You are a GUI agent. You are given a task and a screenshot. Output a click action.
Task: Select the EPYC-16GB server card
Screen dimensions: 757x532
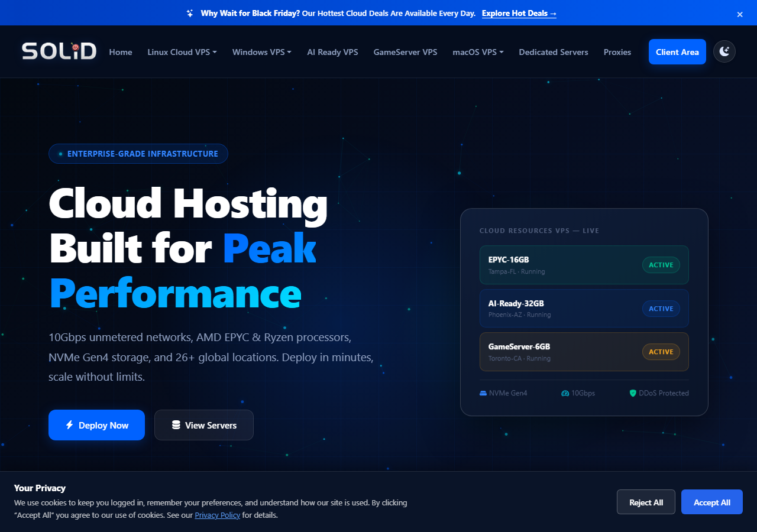[584, 265]
